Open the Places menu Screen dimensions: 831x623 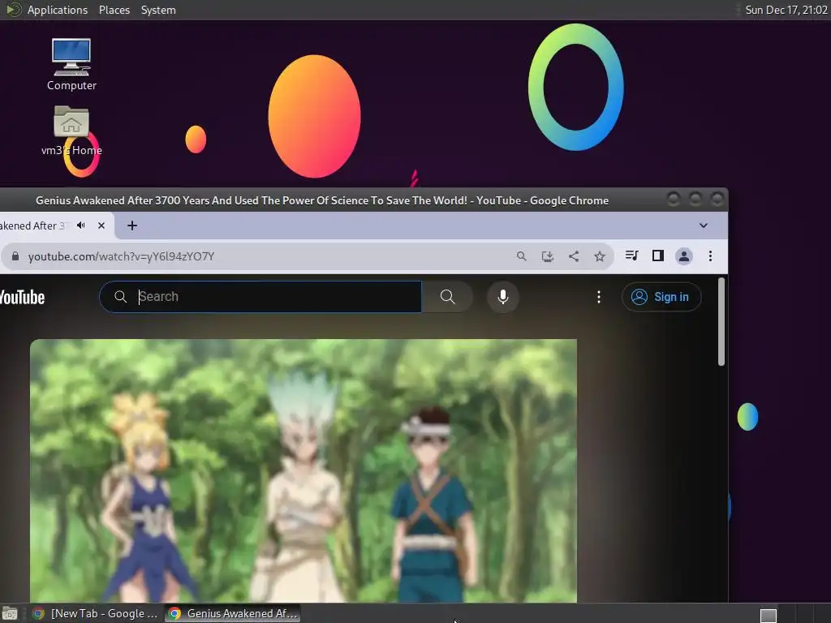[x=114, y=10]
